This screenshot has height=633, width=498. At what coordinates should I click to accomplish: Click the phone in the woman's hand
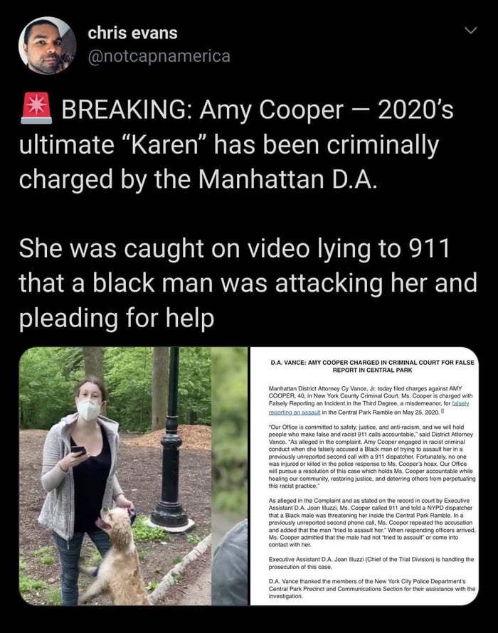tap(78, 450)
